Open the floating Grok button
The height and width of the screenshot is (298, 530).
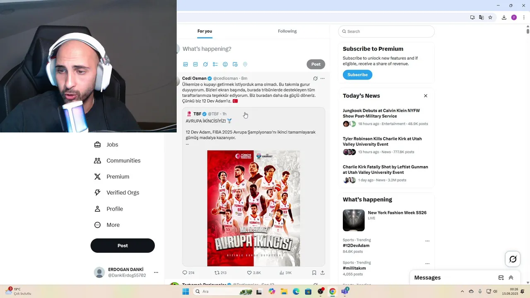click(513, 259)
